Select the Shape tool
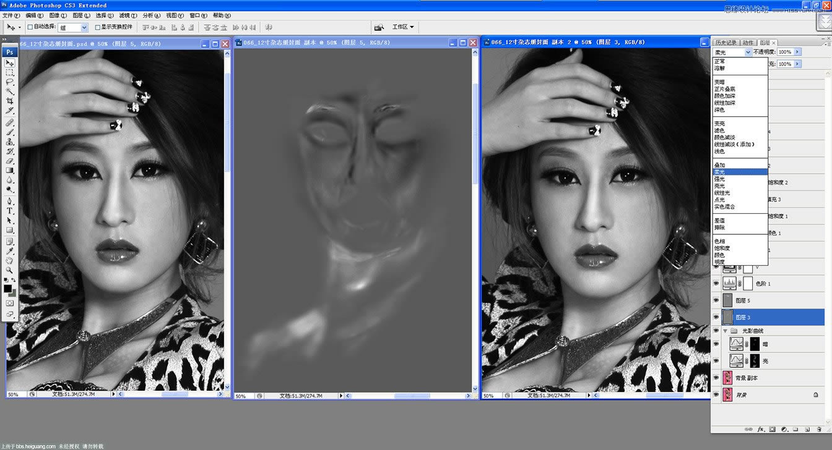This screenshot has height=450, width=832. tap(10, 229)
